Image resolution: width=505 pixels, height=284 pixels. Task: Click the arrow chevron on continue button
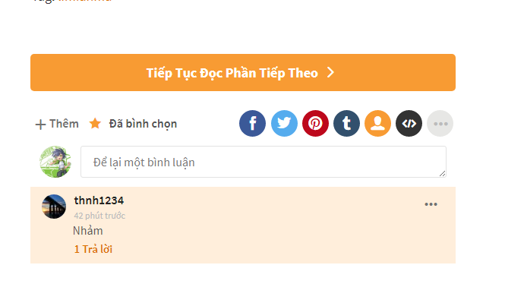330,72
